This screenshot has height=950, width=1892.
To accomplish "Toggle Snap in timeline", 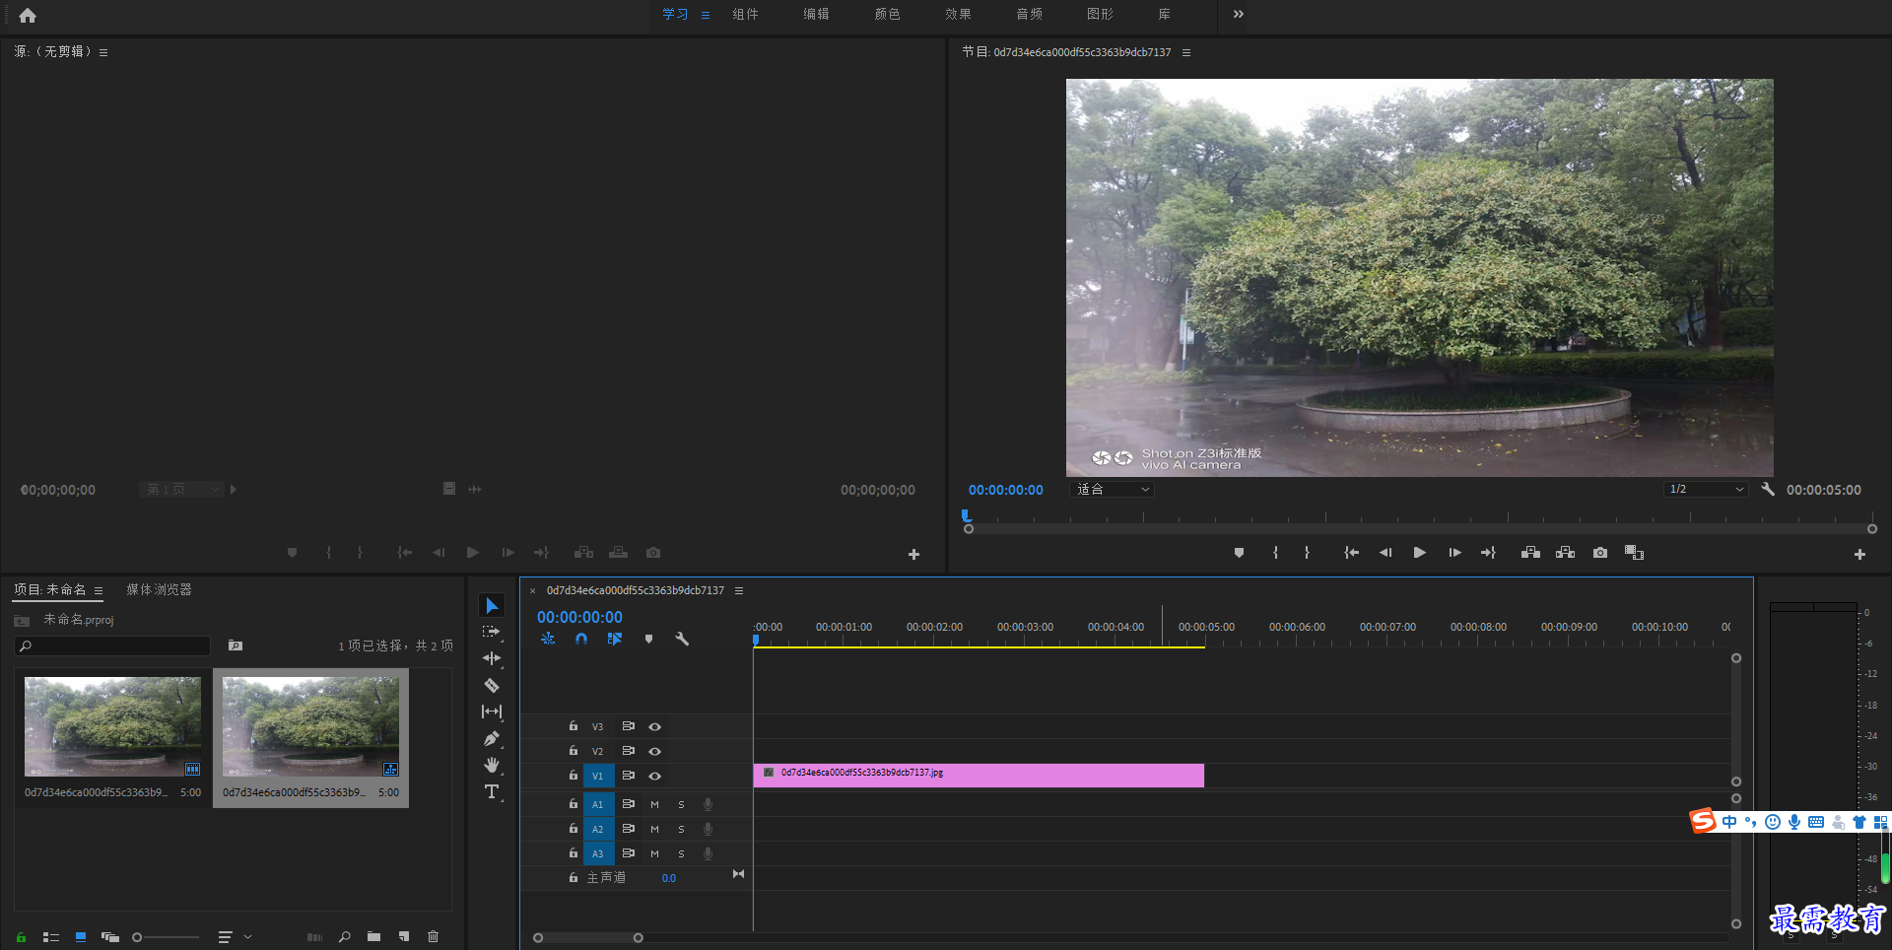I will pos(581,639).
